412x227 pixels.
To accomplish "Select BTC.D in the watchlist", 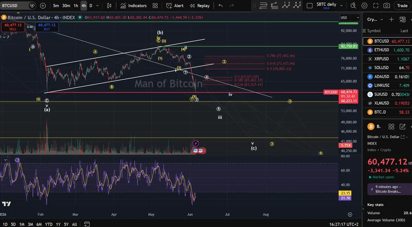I will click(388, 112).
